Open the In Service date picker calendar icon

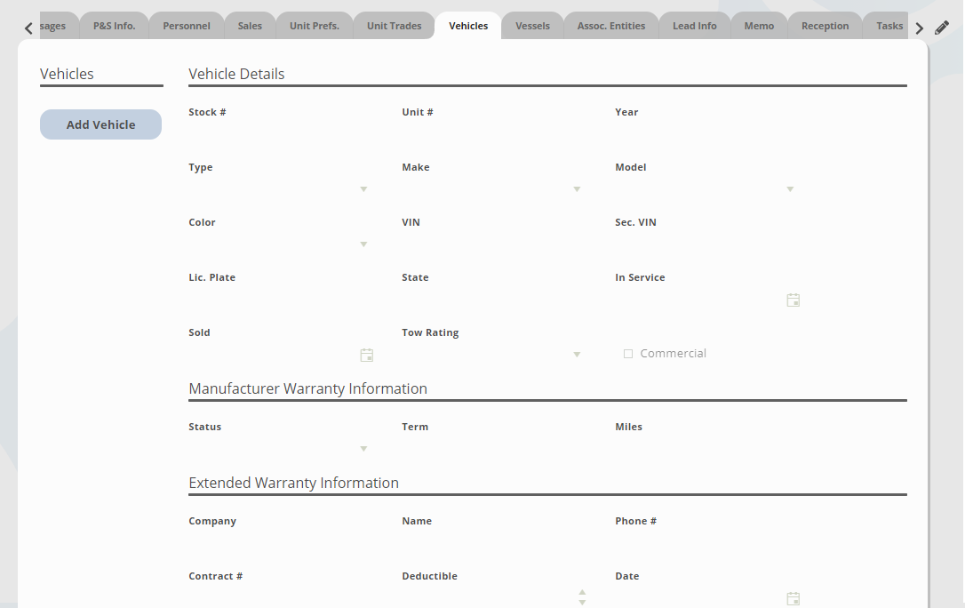pos(793,300)
